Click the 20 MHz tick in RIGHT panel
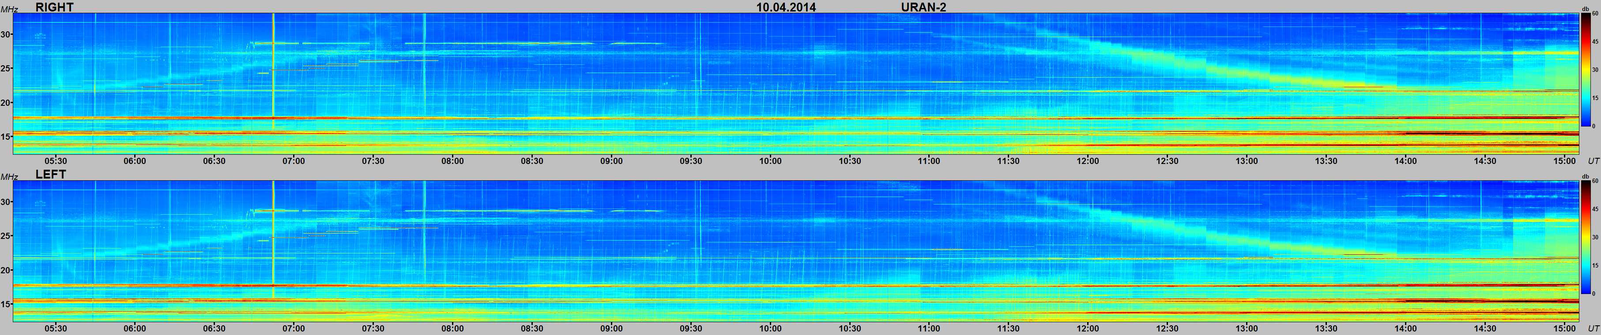The image size is (1601, 335). coord(6,102)
